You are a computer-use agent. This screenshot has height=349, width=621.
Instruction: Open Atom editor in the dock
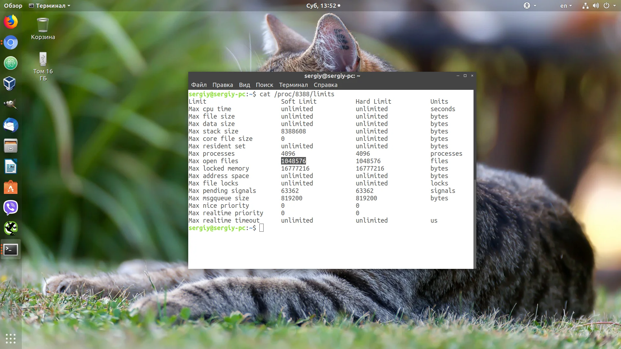pos(11,63)
